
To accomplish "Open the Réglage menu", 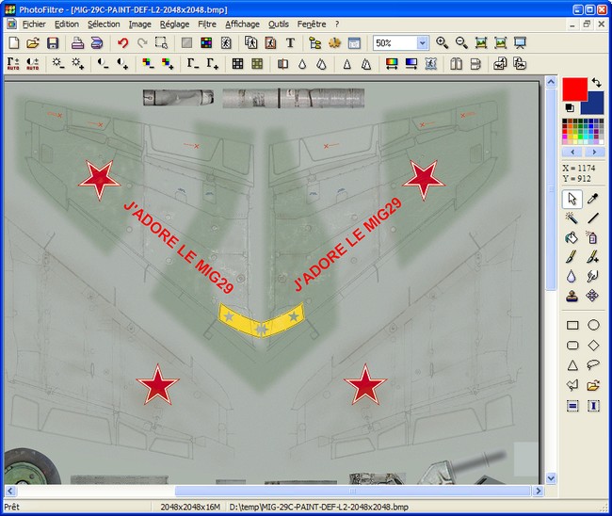I will coord(174,24).
